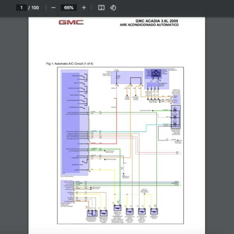Click the sunload sensor assembly block
The image size is (234, 234).
[175, 117]
